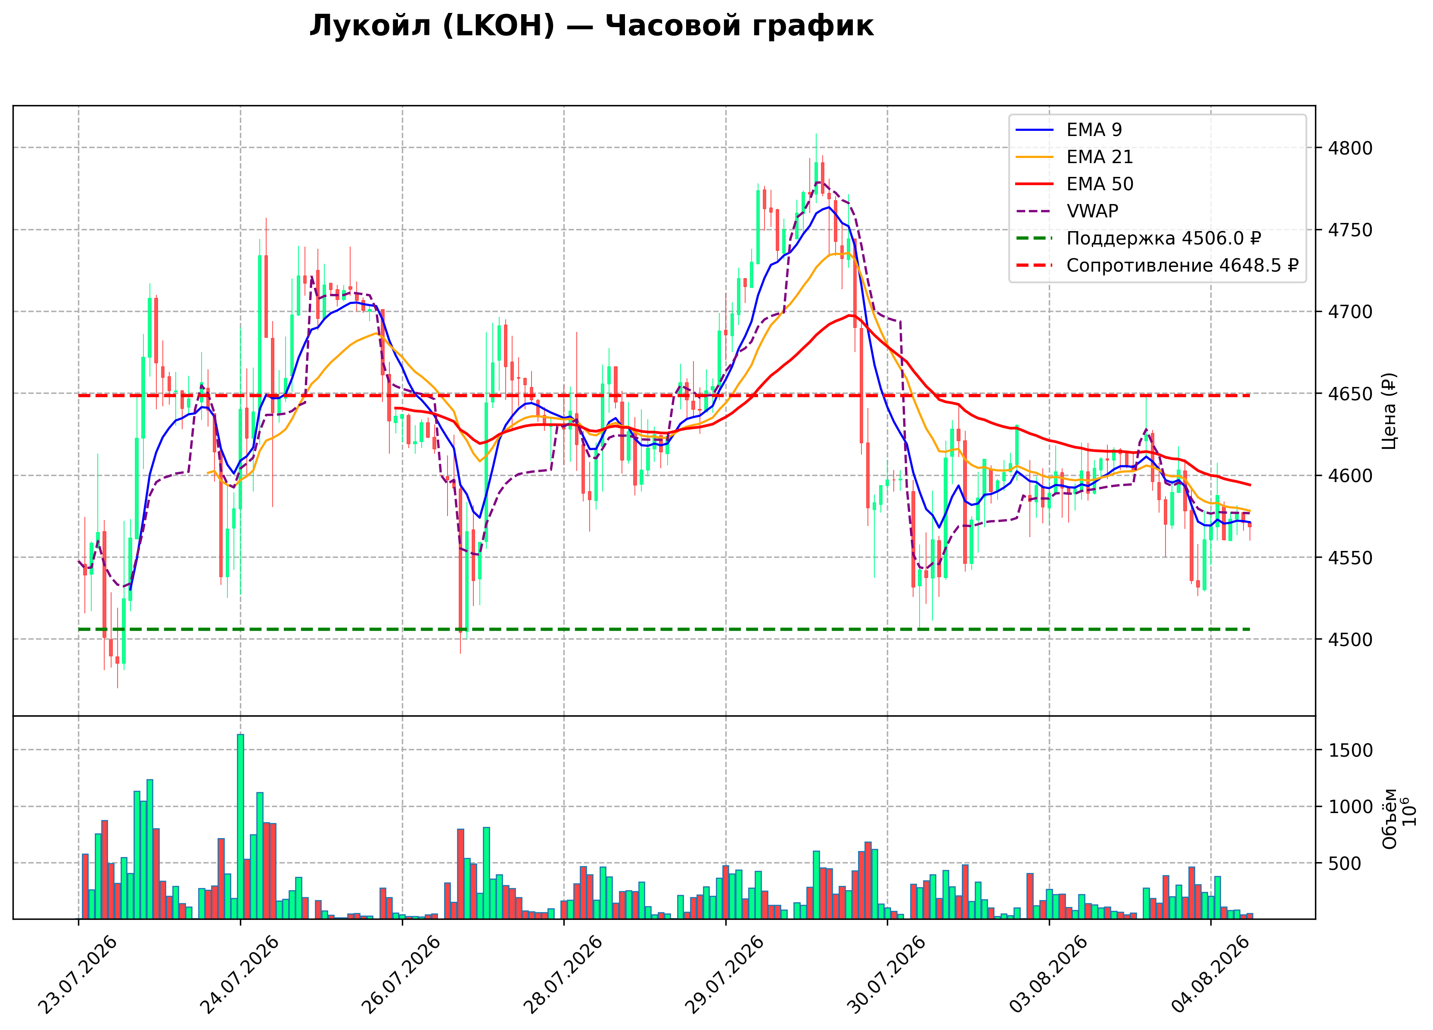The height and width of the screenshot is (1030, 1433).
Task: Click the tallest bar in the volume panel
Action: coord(241,827)
